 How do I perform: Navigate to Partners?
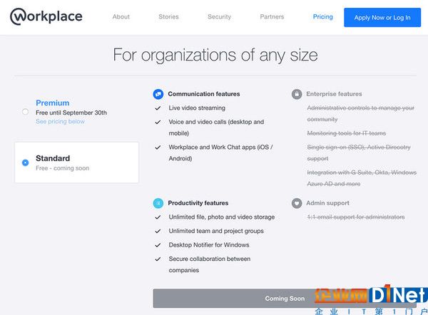coord(272,16)
